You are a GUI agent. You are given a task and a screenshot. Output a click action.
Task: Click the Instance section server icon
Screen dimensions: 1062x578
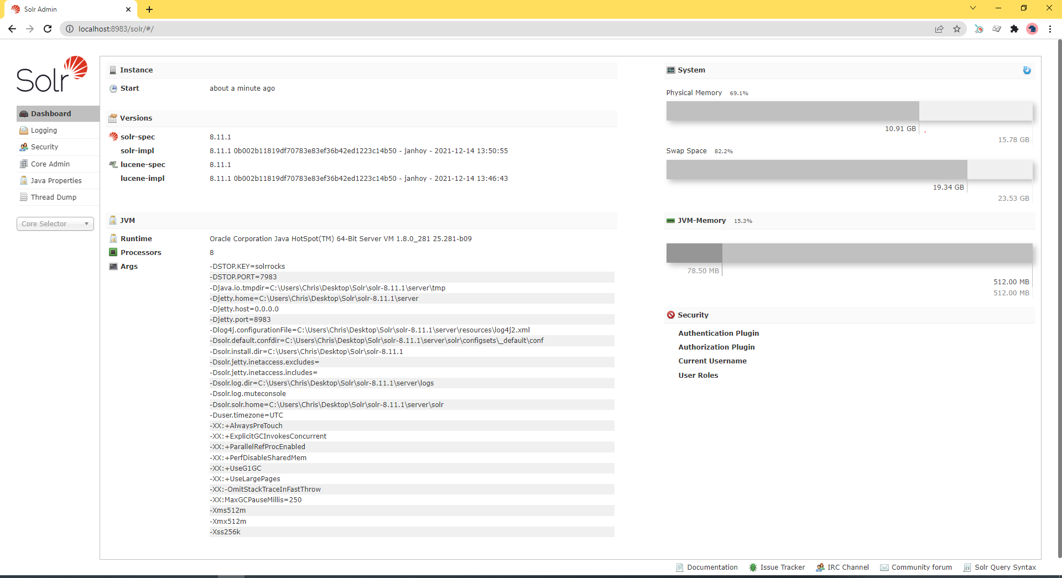pyautogui.click(x=113, y=70)
